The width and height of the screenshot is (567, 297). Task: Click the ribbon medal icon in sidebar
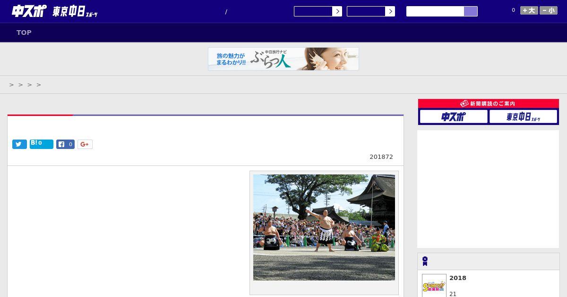point(425,261)
